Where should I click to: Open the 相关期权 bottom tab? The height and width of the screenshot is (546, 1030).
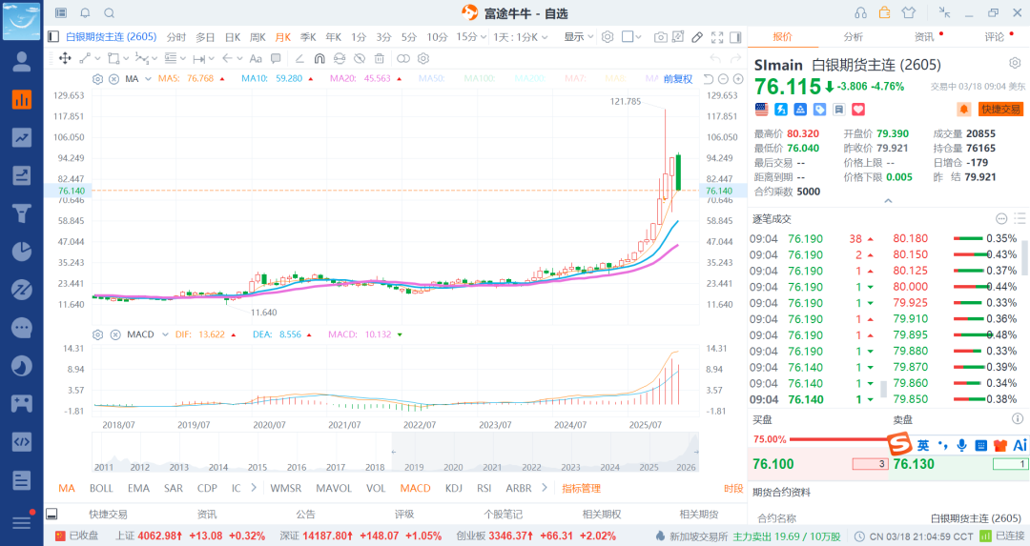click(602, 515)
